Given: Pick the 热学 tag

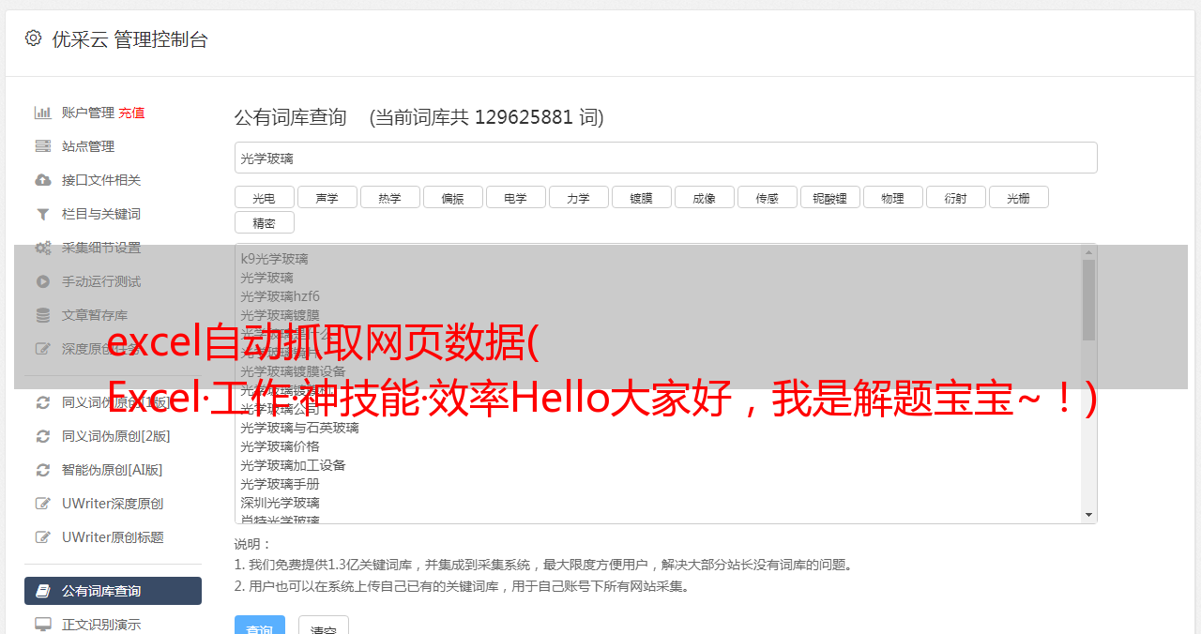Looking at the screenshot, I should 389,197.
